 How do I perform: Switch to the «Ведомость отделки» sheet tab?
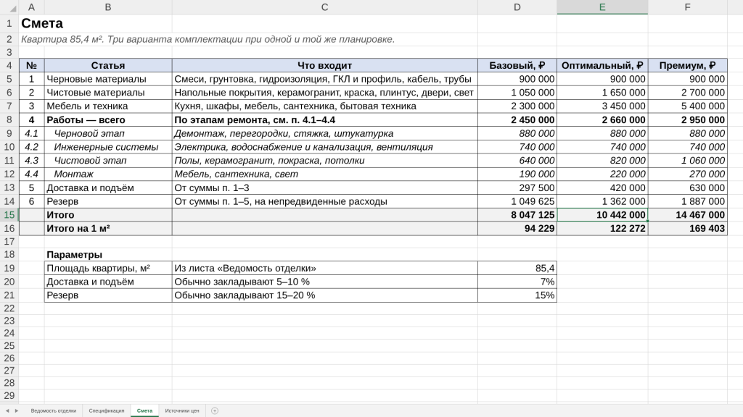click(x=54, y=411)
